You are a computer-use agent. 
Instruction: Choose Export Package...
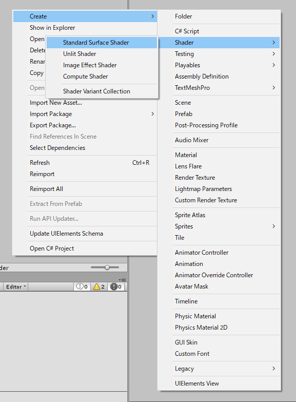(85, 125)
